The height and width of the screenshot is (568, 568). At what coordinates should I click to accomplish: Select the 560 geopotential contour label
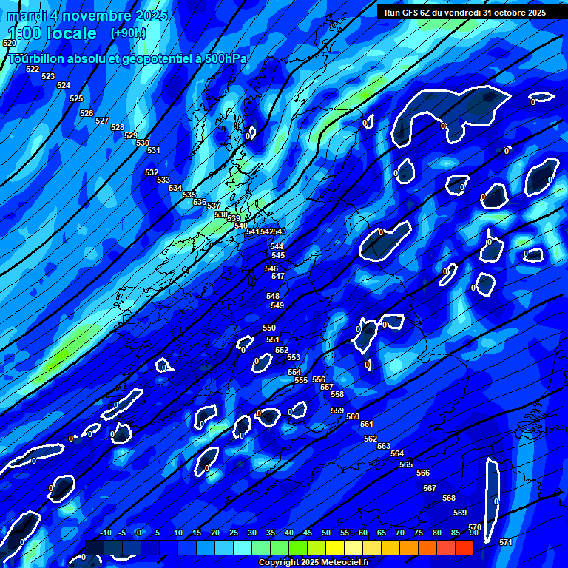(x=353, y=416)
